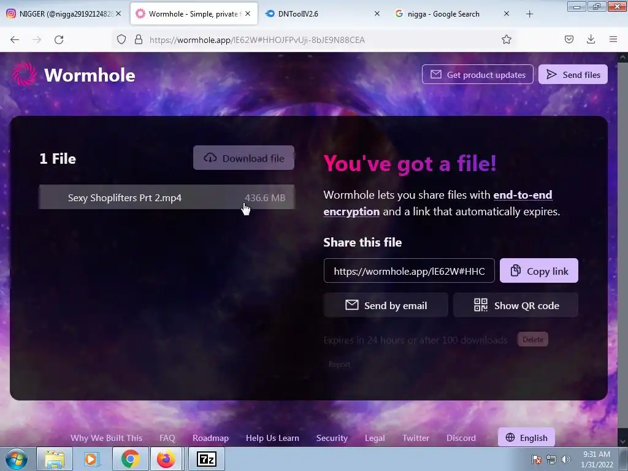
Task: Bookmark this page with the star
Action: pos(506,39)
